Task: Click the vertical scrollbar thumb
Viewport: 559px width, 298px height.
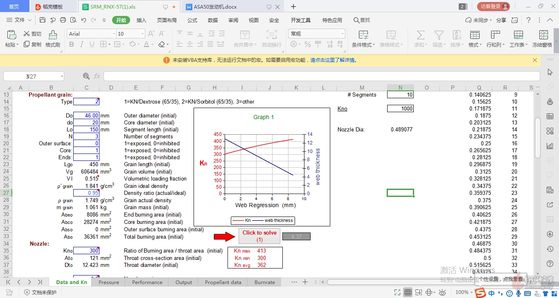Action: point(538,138)
